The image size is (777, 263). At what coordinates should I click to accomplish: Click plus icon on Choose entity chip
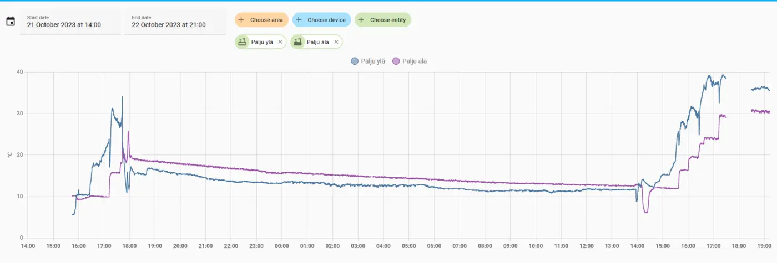(x=361, y=20)
